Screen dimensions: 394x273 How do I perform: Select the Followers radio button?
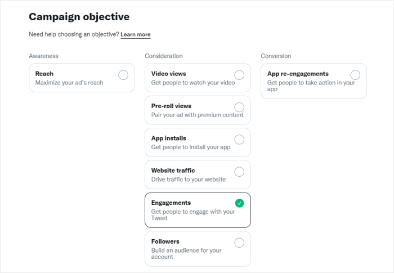[239, 243]
